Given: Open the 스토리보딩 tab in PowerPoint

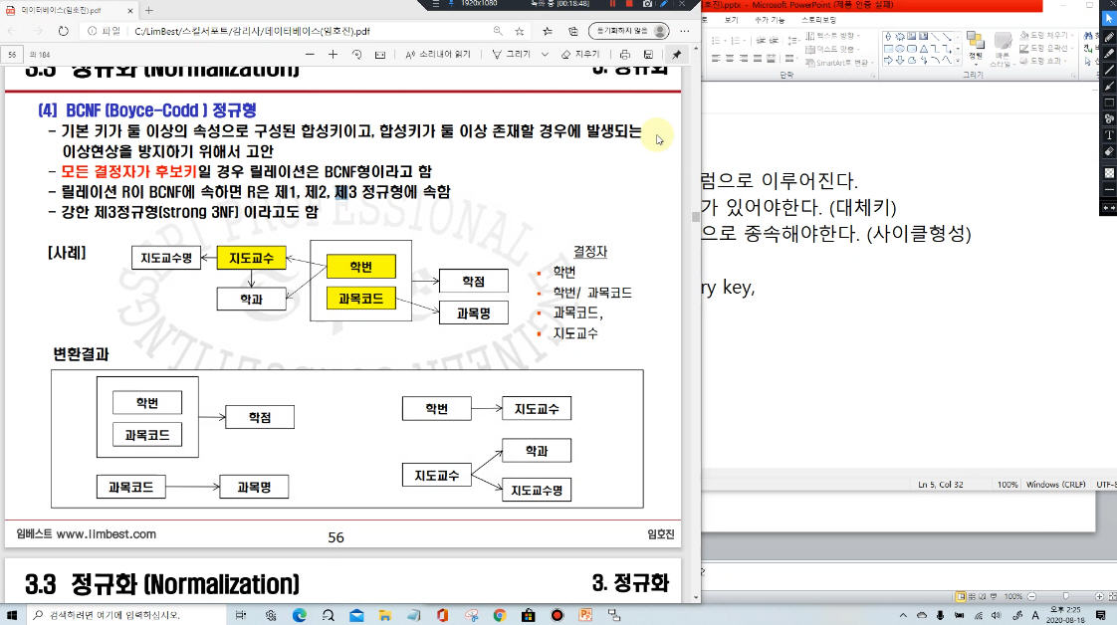Looking at the screenshot, I should point(818,20).
